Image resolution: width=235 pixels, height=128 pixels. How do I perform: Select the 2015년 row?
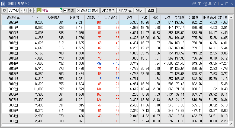(x=115, y=58)
